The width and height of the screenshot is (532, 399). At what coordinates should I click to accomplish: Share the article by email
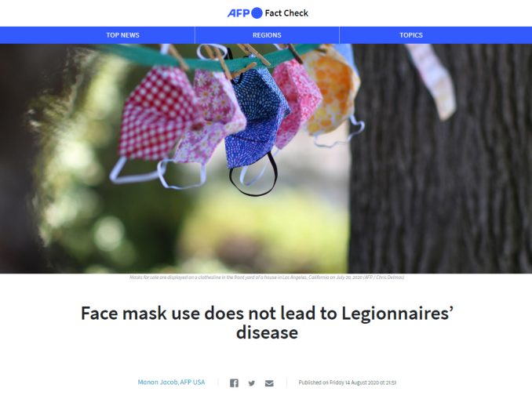tap(269, 383)
